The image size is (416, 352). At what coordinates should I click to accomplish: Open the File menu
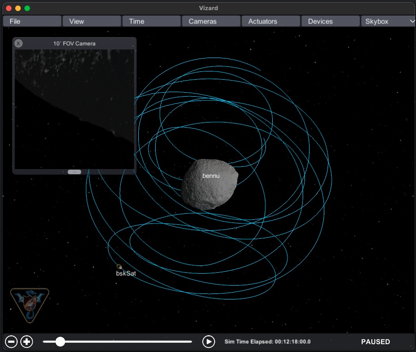(32, 21)
